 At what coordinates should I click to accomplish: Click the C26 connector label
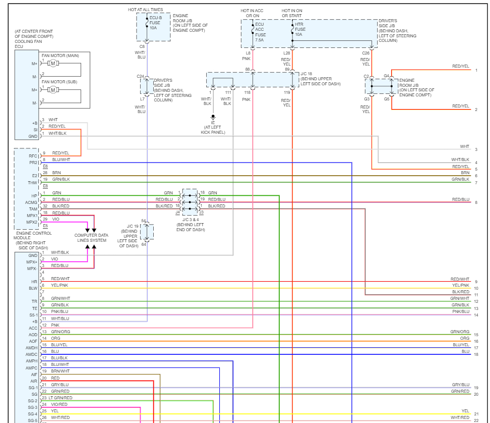365,53
